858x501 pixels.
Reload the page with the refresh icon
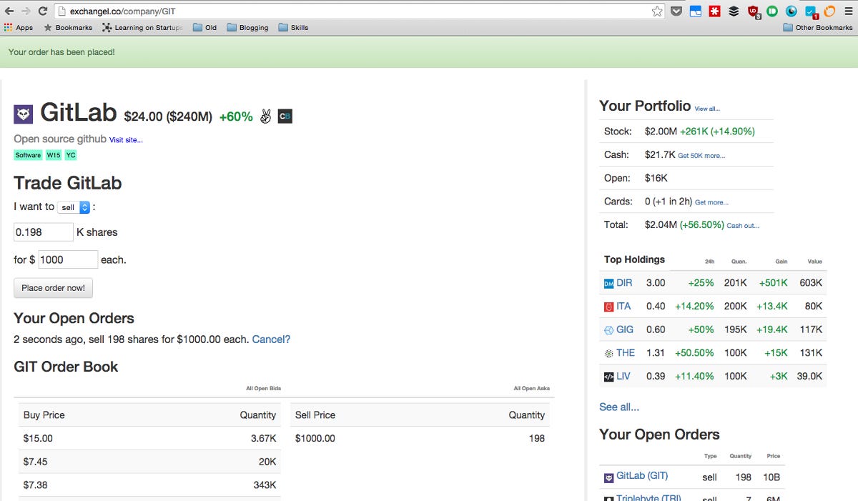click(x=43, y=11)
